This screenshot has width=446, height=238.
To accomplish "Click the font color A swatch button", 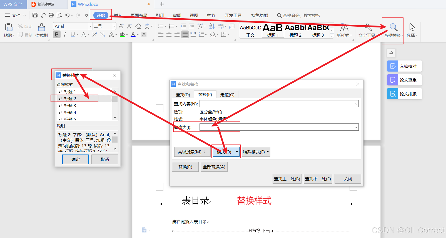I will pyautogui.click(x=133, y=34).
